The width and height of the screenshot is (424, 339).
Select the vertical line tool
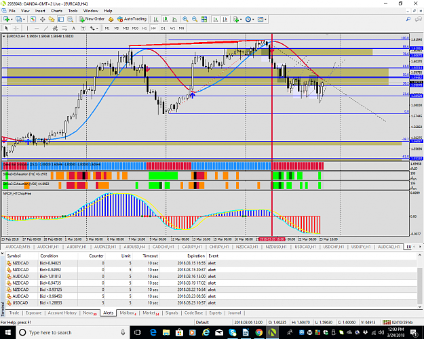point(27,28)
